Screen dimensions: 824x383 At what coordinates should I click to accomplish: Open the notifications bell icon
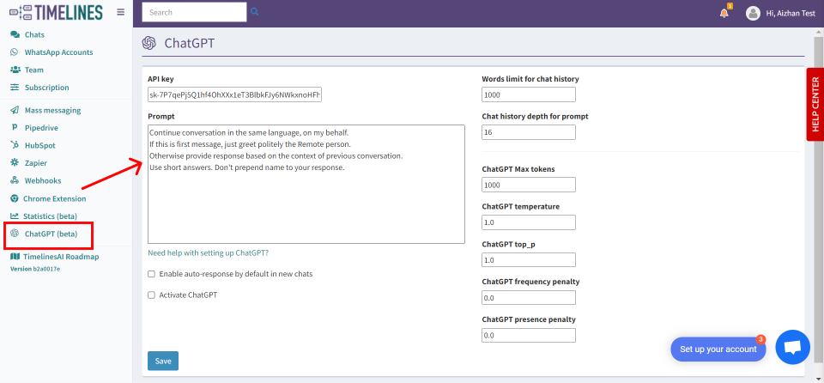coord(724,13)
